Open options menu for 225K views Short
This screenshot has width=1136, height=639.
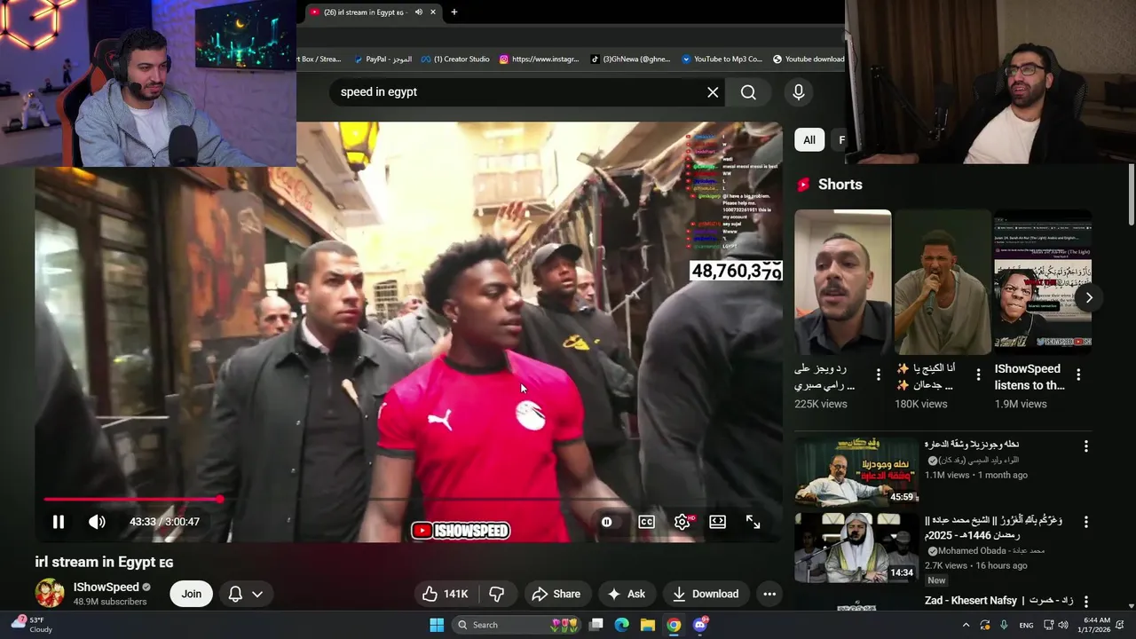click(x=879, y=375)
